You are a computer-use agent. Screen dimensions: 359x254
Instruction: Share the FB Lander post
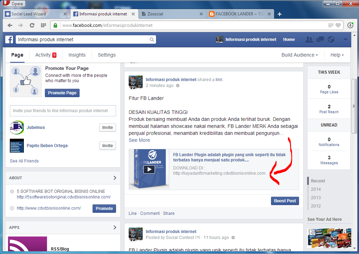tap(169, 213)
